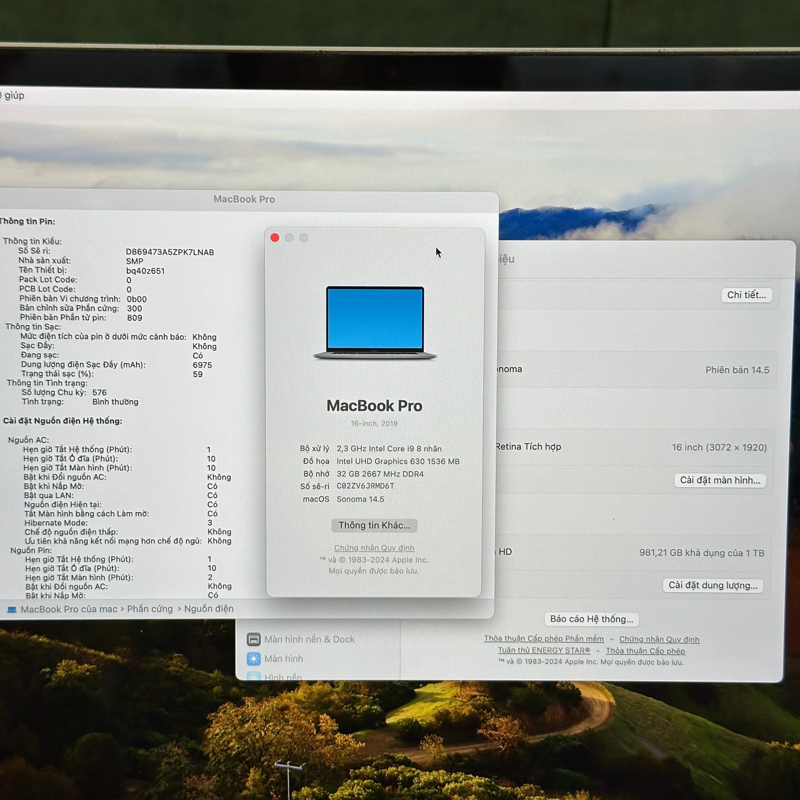The image size is (800, 800).
Task: Click the charge state percentage 59
Action: tap(198, 374)
